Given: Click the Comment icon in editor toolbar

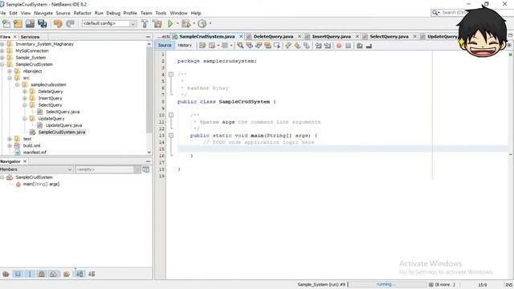Looking at the screenshot, I should coord(360,46).
